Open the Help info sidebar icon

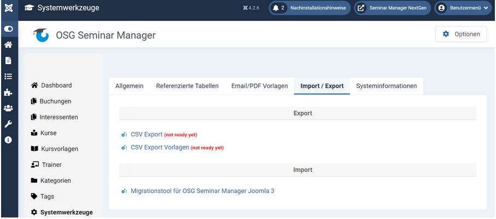[x=9, y=140]
